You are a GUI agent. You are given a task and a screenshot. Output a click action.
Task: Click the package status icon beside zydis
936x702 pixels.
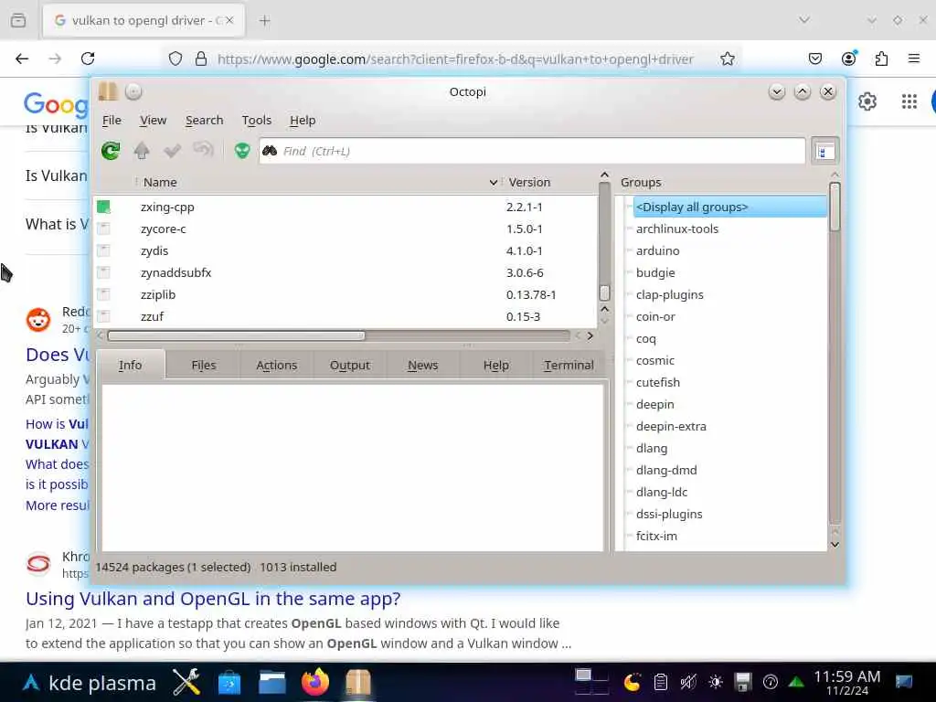pyautogui.click(x=104, y=250)
